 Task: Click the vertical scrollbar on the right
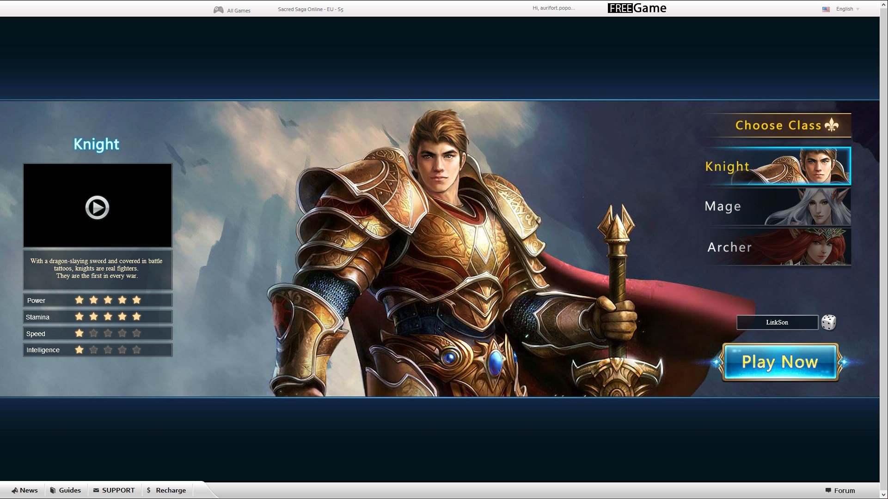click(x=884, y=249)
